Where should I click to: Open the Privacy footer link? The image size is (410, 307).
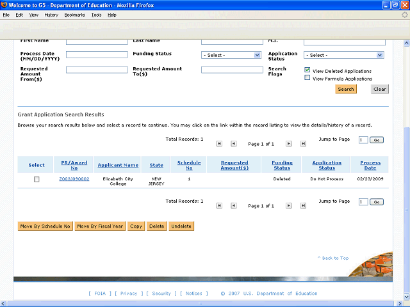pos(129,293)
